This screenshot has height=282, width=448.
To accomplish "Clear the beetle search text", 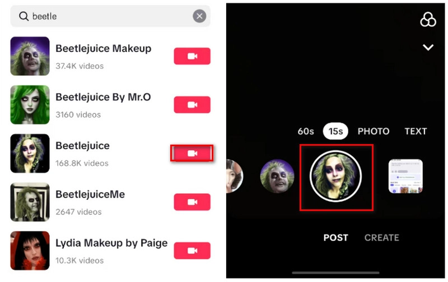I will tap(199, 16).
